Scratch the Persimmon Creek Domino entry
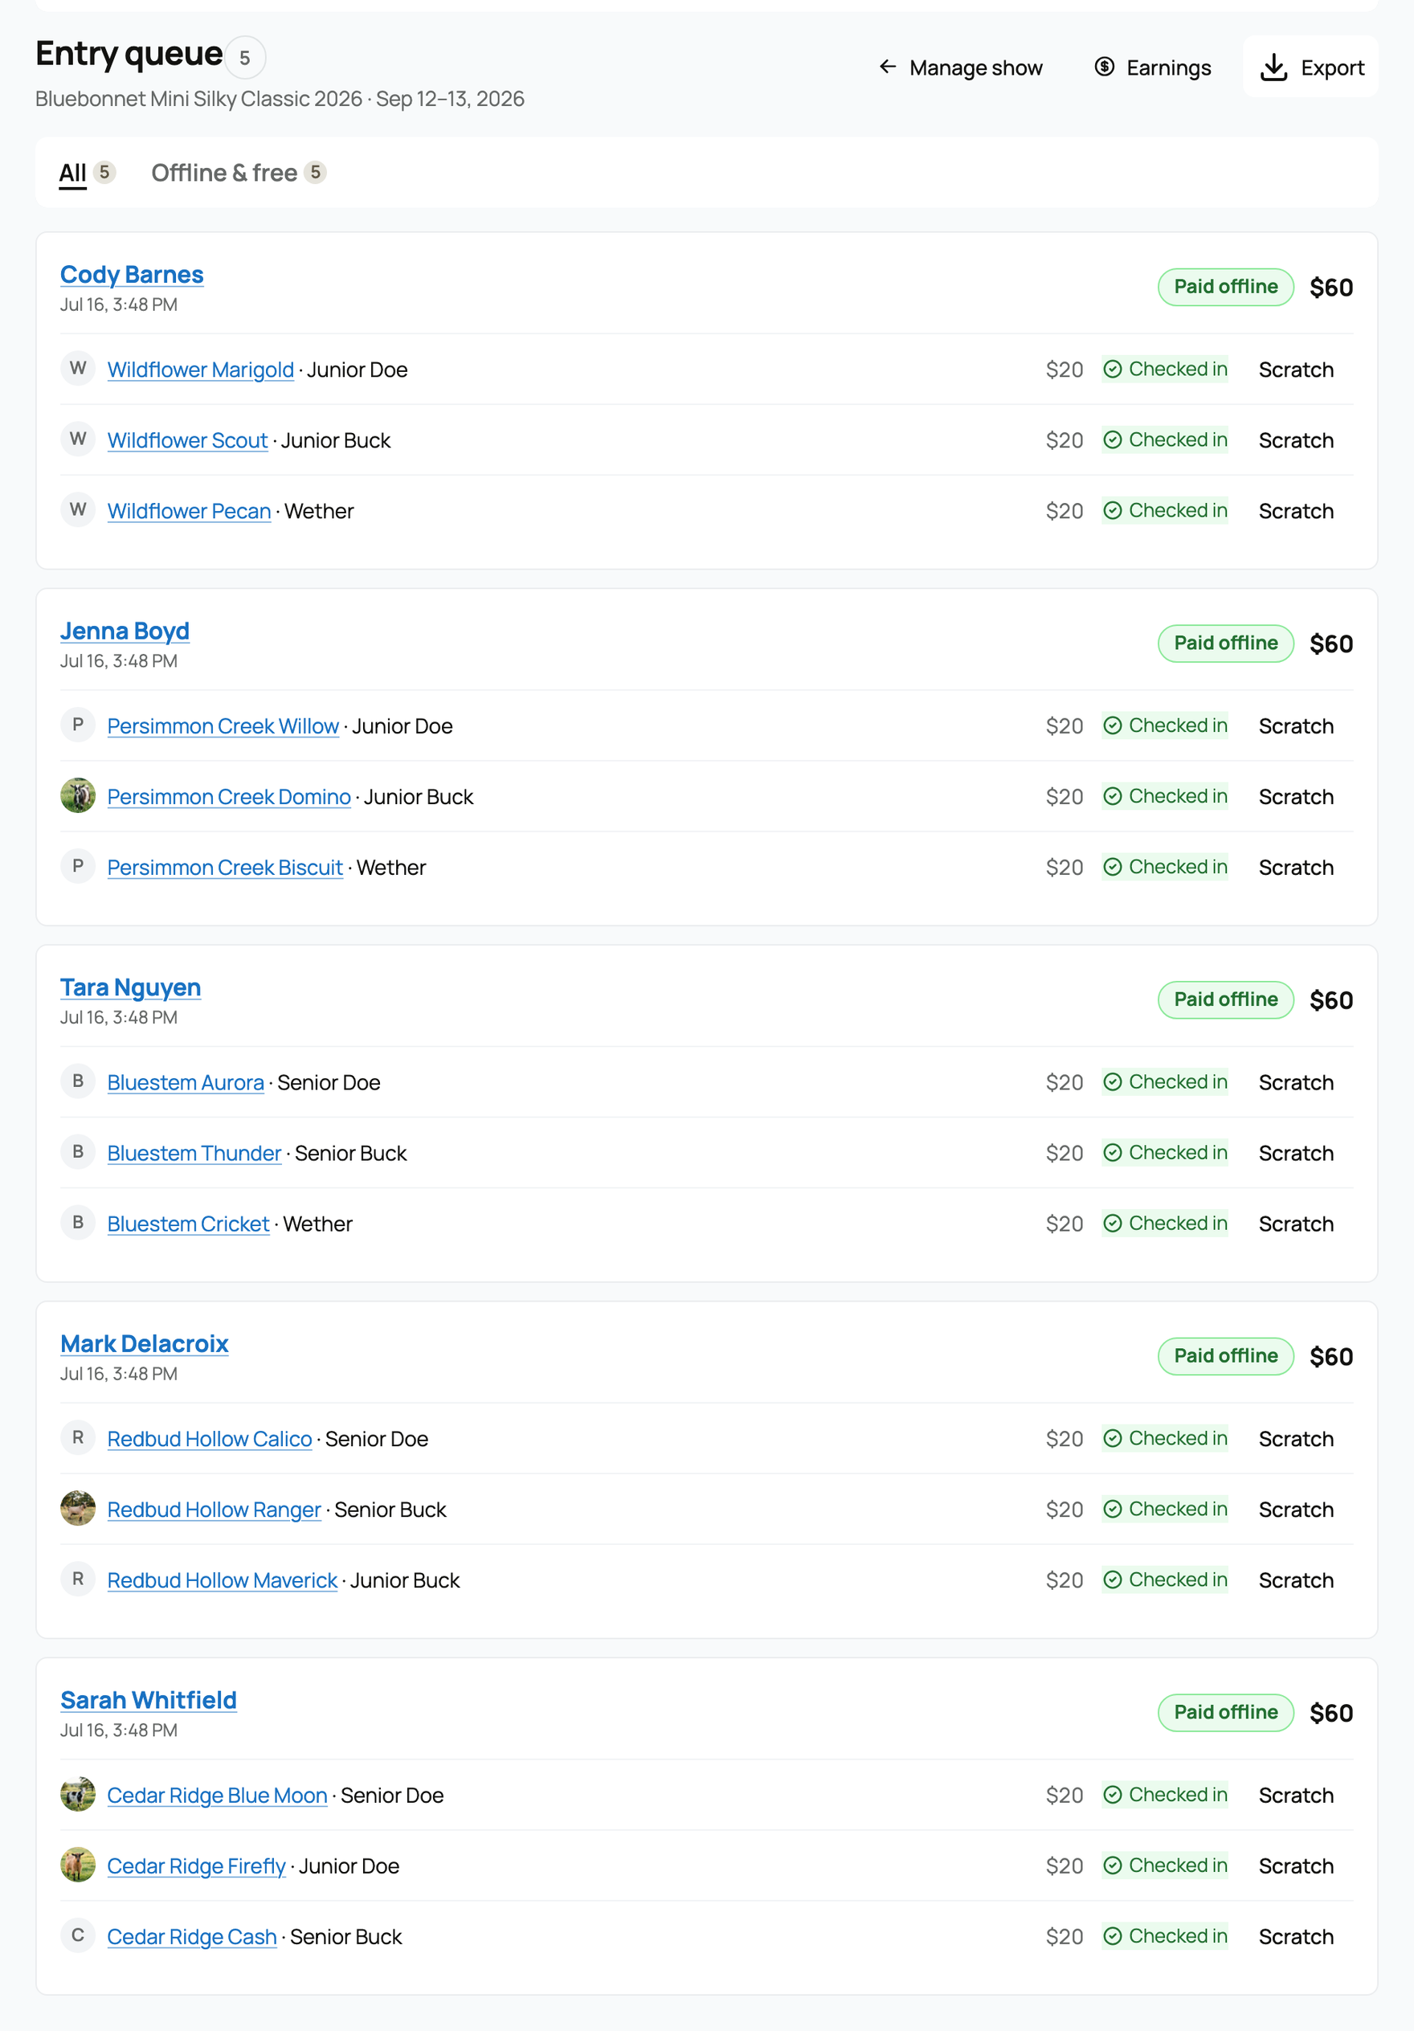This screenshot has width=1414, height=2031. tap(1297, 797)
